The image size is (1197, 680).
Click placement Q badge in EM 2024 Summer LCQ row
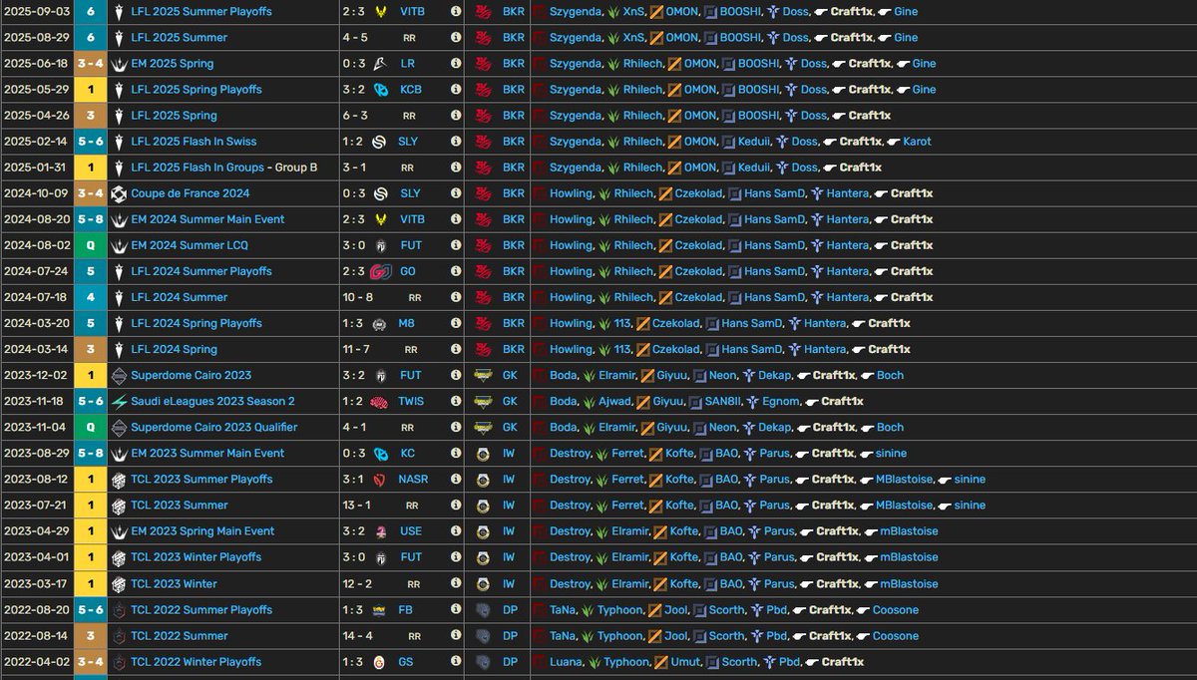click(91, 245)
